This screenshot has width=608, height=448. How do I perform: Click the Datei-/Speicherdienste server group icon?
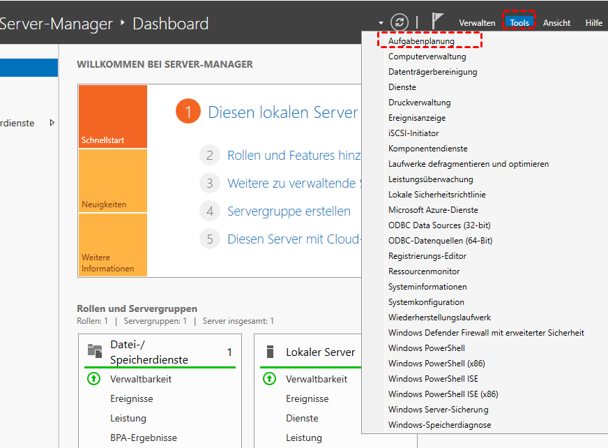click(x=95, y=350)
